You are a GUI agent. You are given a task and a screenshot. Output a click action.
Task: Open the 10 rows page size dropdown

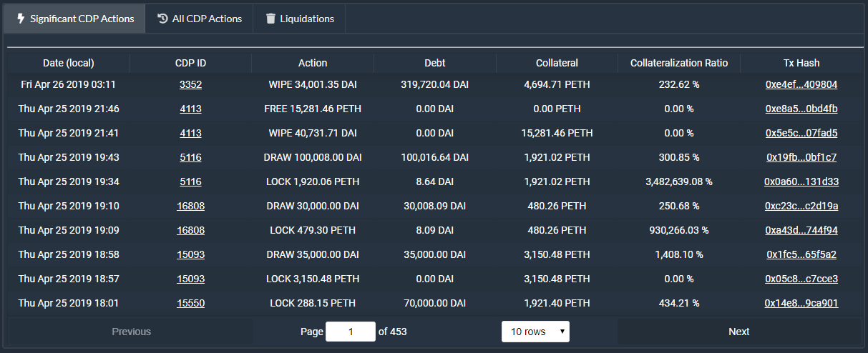pyautogui.click(x=535, y=332)
